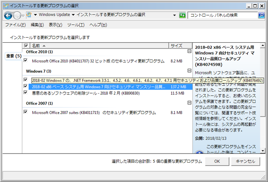Click the 公開: 2018/02/13 publish date
The image size is (268, 182).
pyautogui.click(x=211, y=138)
